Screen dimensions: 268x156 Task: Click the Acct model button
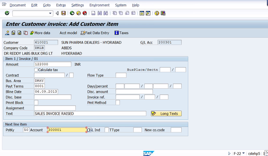click(68, 33)
